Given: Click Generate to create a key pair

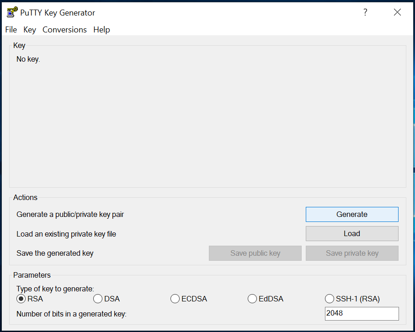Looking at the screenshot, I should coord(352,214).
